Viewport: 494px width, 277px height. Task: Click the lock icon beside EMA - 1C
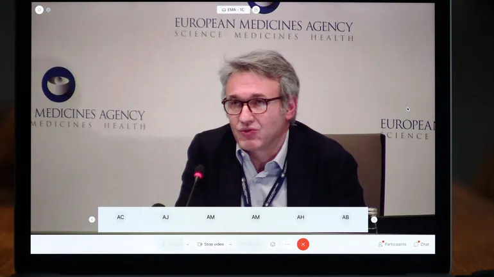[255, 10]
